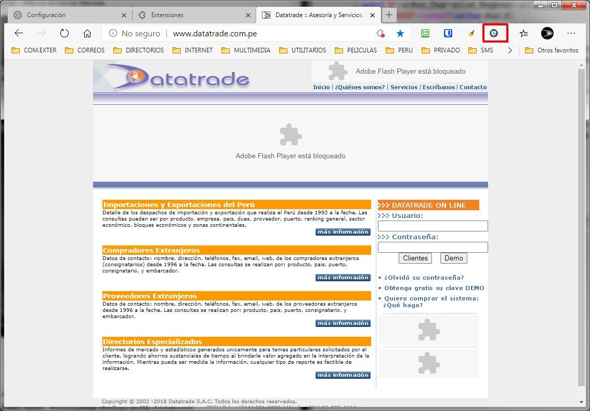Click más información under Directorios Especializados
Screen dimensions: 590x411
point(343,375)
